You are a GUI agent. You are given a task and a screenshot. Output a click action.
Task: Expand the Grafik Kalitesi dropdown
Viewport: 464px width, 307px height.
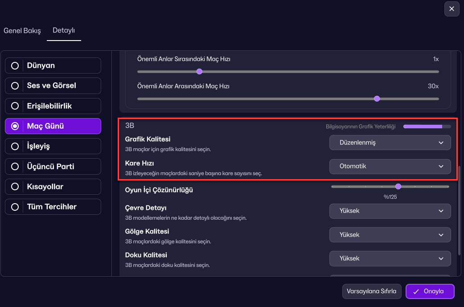pos(390,143)
